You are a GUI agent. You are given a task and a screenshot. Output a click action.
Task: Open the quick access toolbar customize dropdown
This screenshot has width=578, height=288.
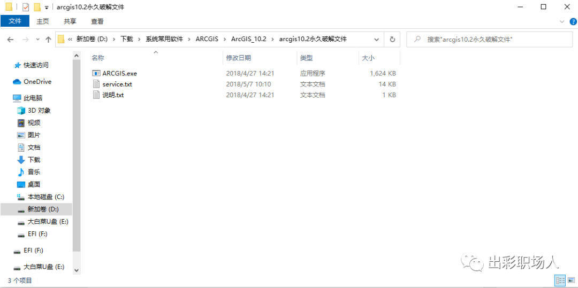pos(46,7)
